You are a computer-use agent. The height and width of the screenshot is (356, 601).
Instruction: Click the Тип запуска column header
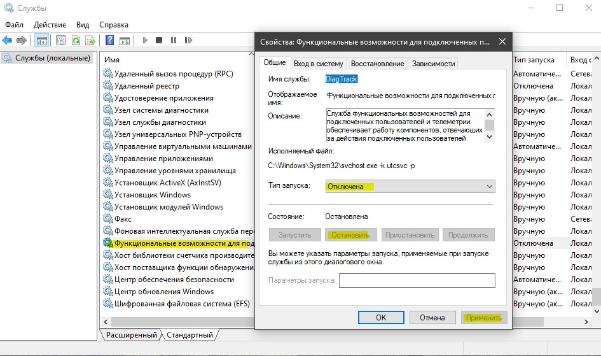pos(534,60)
